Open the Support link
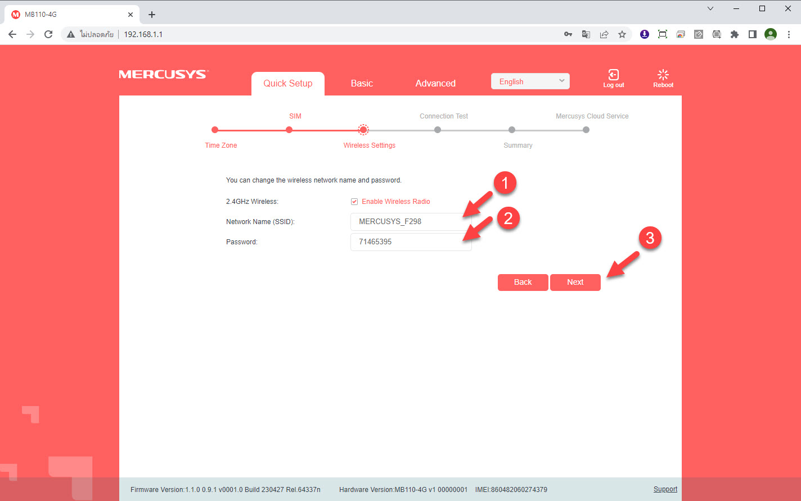Screen dimensions: 801x501 pyautogui.click(x=665, y=489)
